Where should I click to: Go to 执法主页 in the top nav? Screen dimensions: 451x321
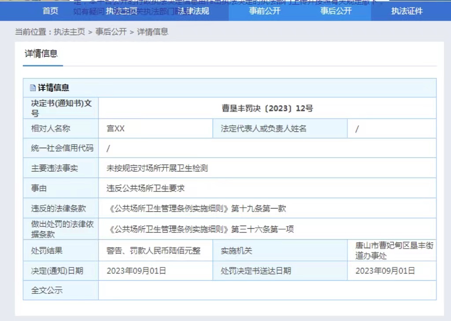[x=122, y=11]
